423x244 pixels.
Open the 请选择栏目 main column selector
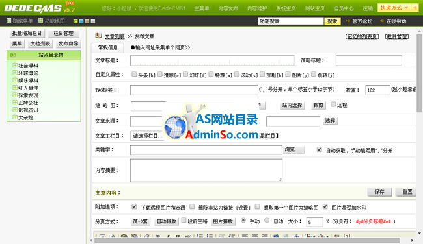(x=147, y=136)
